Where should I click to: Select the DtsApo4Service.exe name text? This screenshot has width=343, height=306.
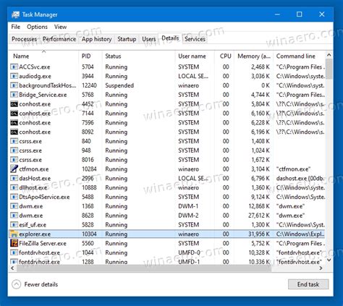(44, 197)
